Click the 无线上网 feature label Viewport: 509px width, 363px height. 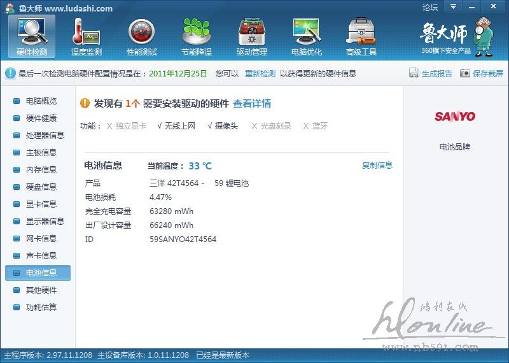tap(180, 125)
